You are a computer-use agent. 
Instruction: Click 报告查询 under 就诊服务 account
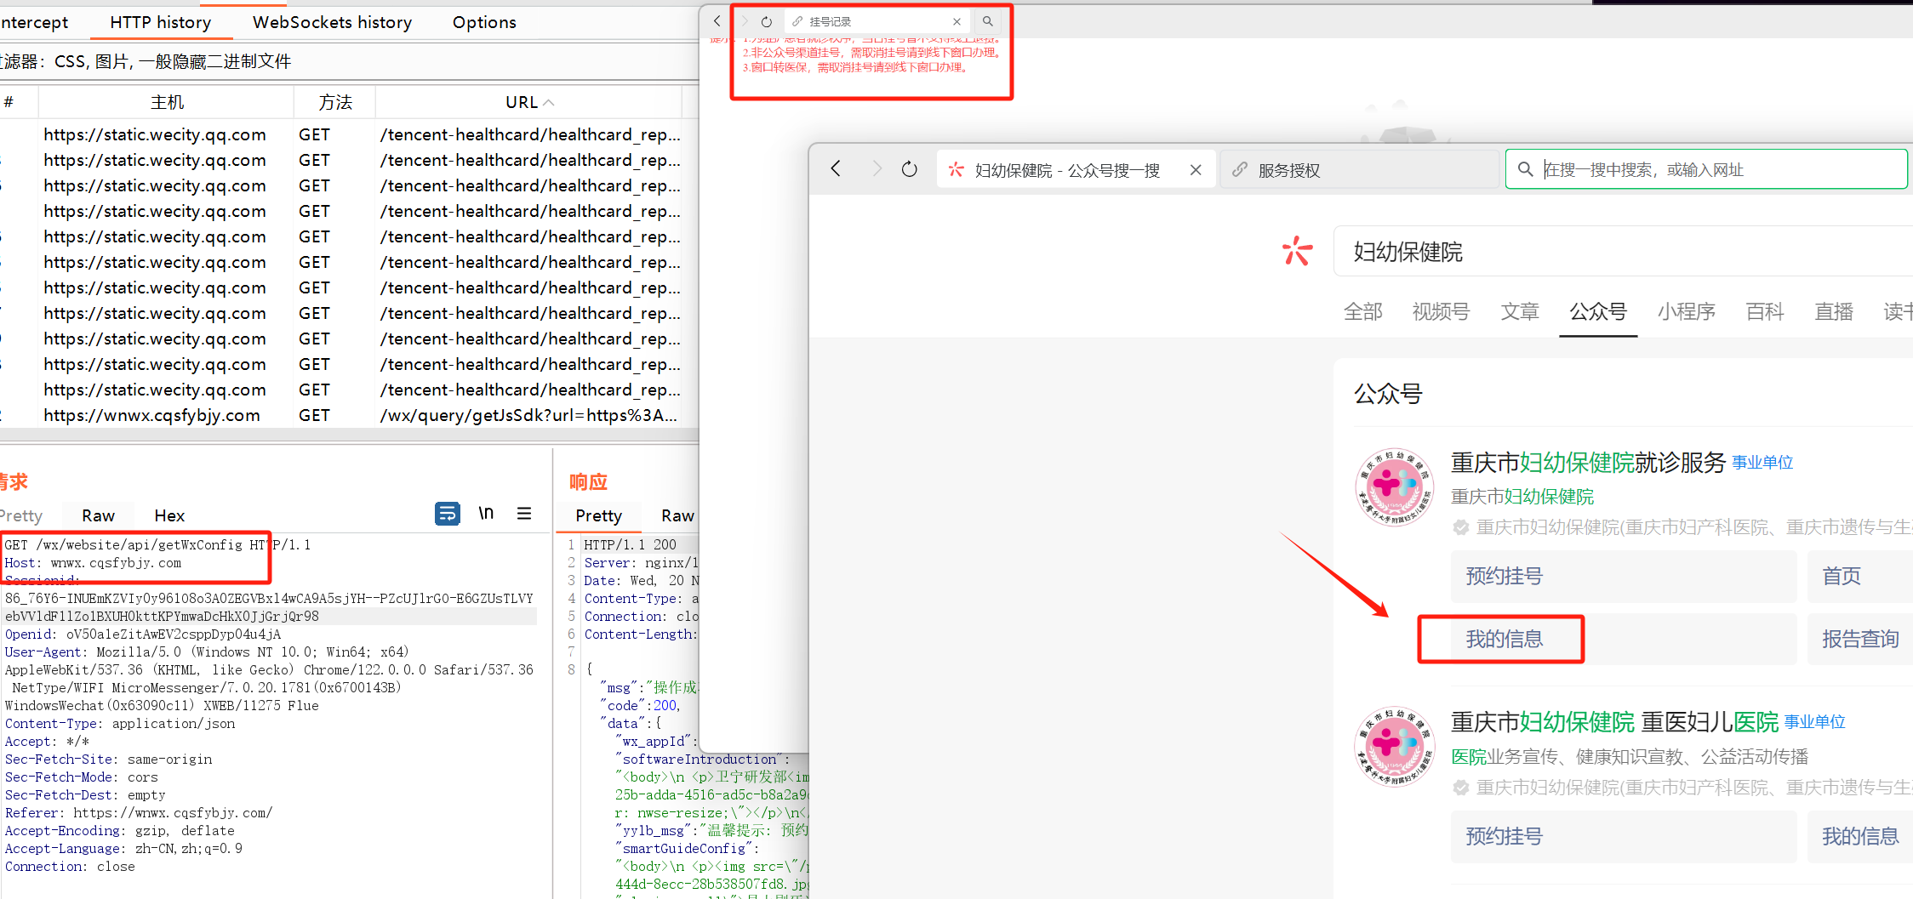coord(1860,639)
